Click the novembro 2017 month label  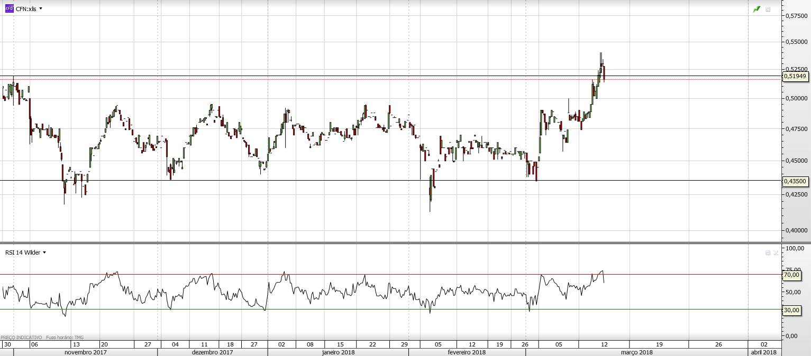pyautogui.click(x=86, y=352)
